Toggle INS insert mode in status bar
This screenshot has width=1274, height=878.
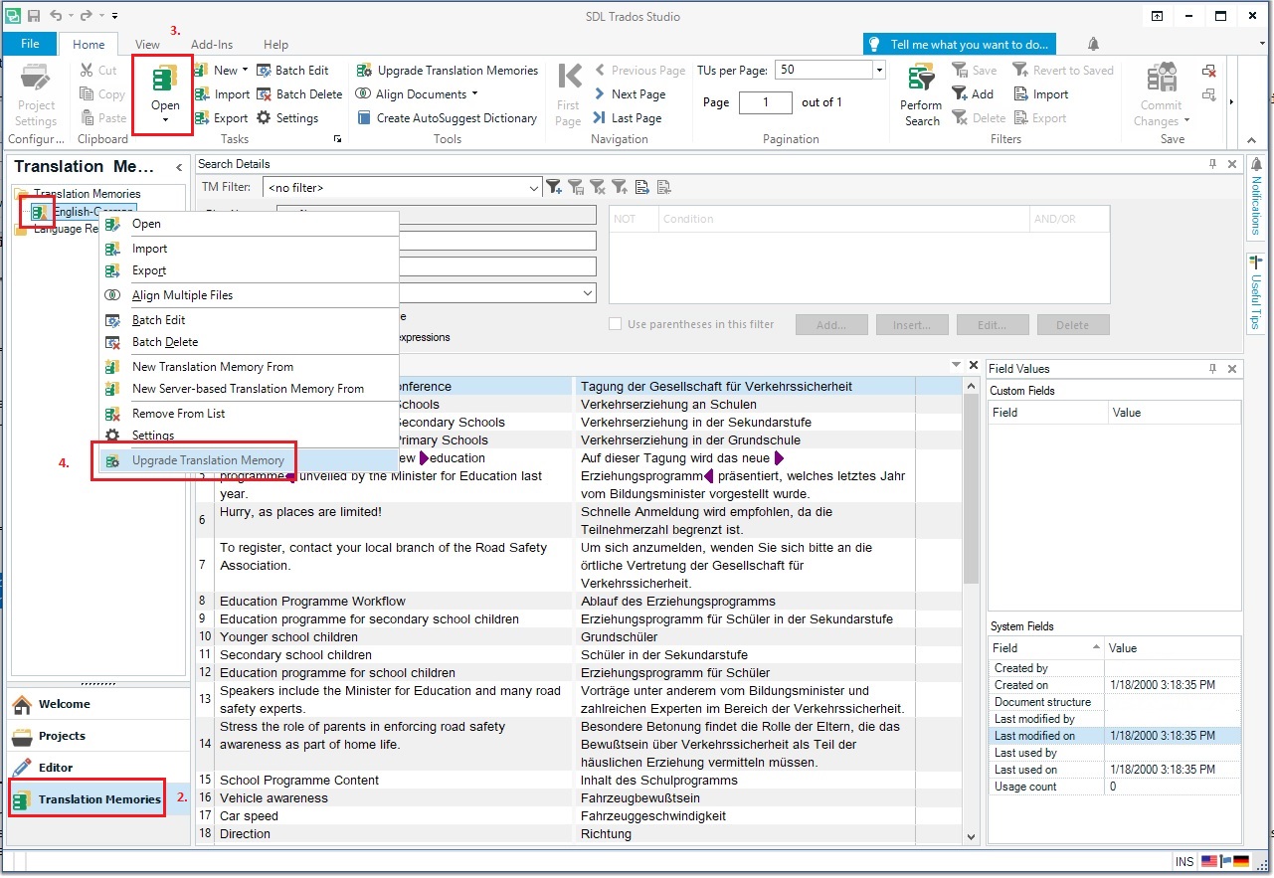(x=1183, y=862)
